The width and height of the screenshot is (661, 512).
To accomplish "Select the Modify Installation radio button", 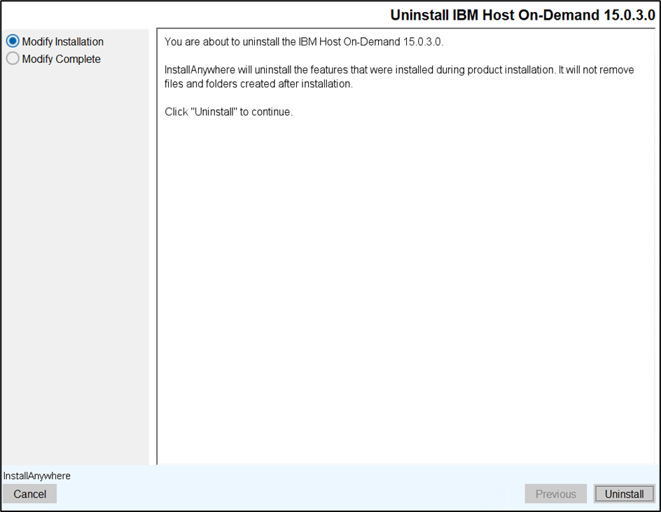I will [13, 42].
